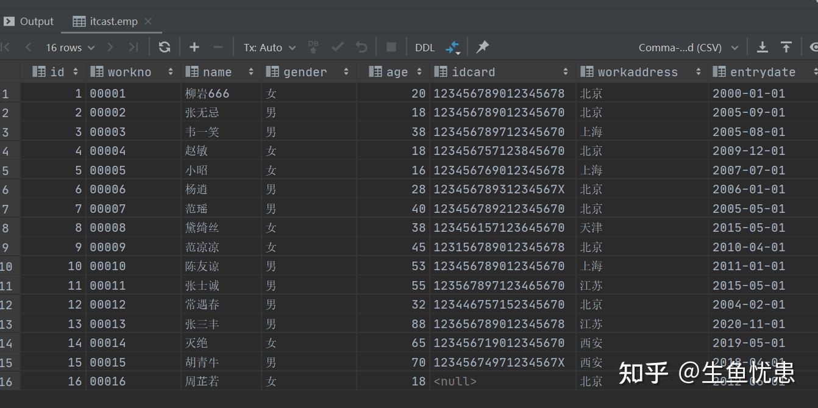Screen dimensions: 818x408
Task: Click the import data upload icon
Action: click(786, 47)
